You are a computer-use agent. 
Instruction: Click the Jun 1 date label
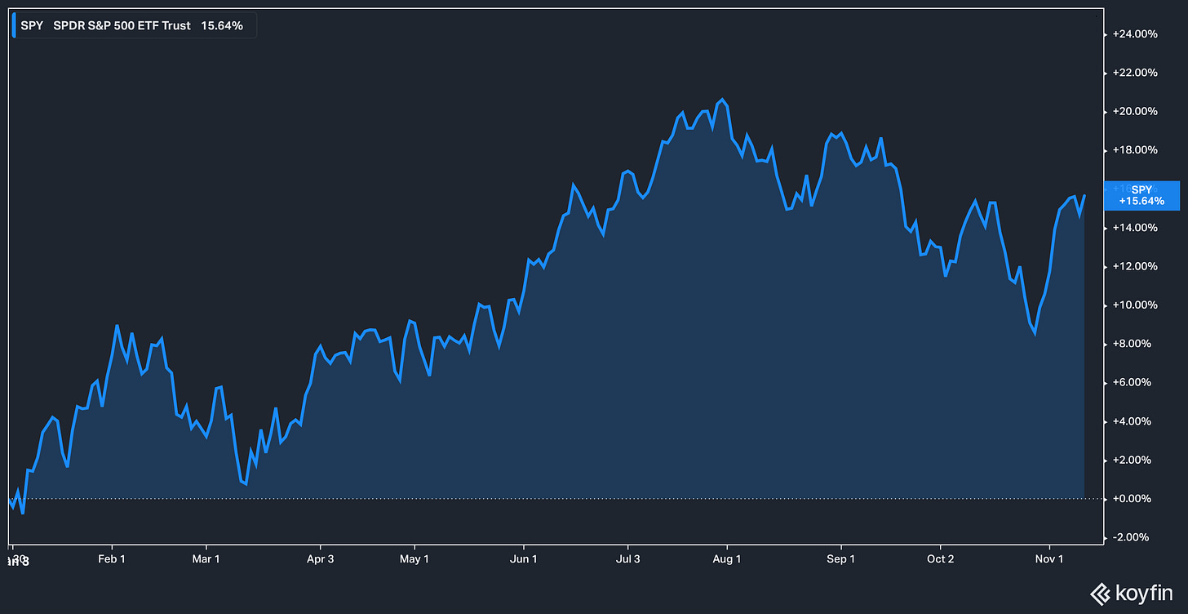tap(523, 559)
